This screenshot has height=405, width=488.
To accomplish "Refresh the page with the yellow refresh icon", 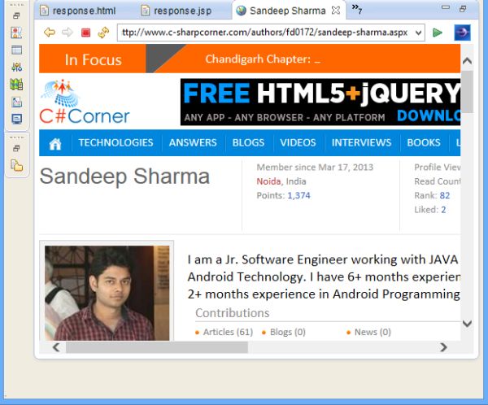I will [103, 33].
